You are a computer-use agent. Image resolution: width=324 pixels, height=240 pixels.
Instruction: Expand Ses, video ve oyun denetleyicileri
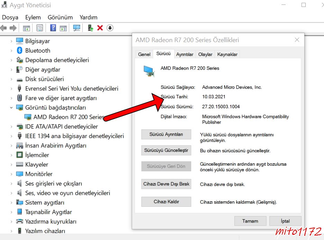11,193
